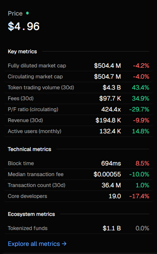Click the -9.9% change value
Screen dimensions: 157x254
pyautogui.click(x=141, y=120)
